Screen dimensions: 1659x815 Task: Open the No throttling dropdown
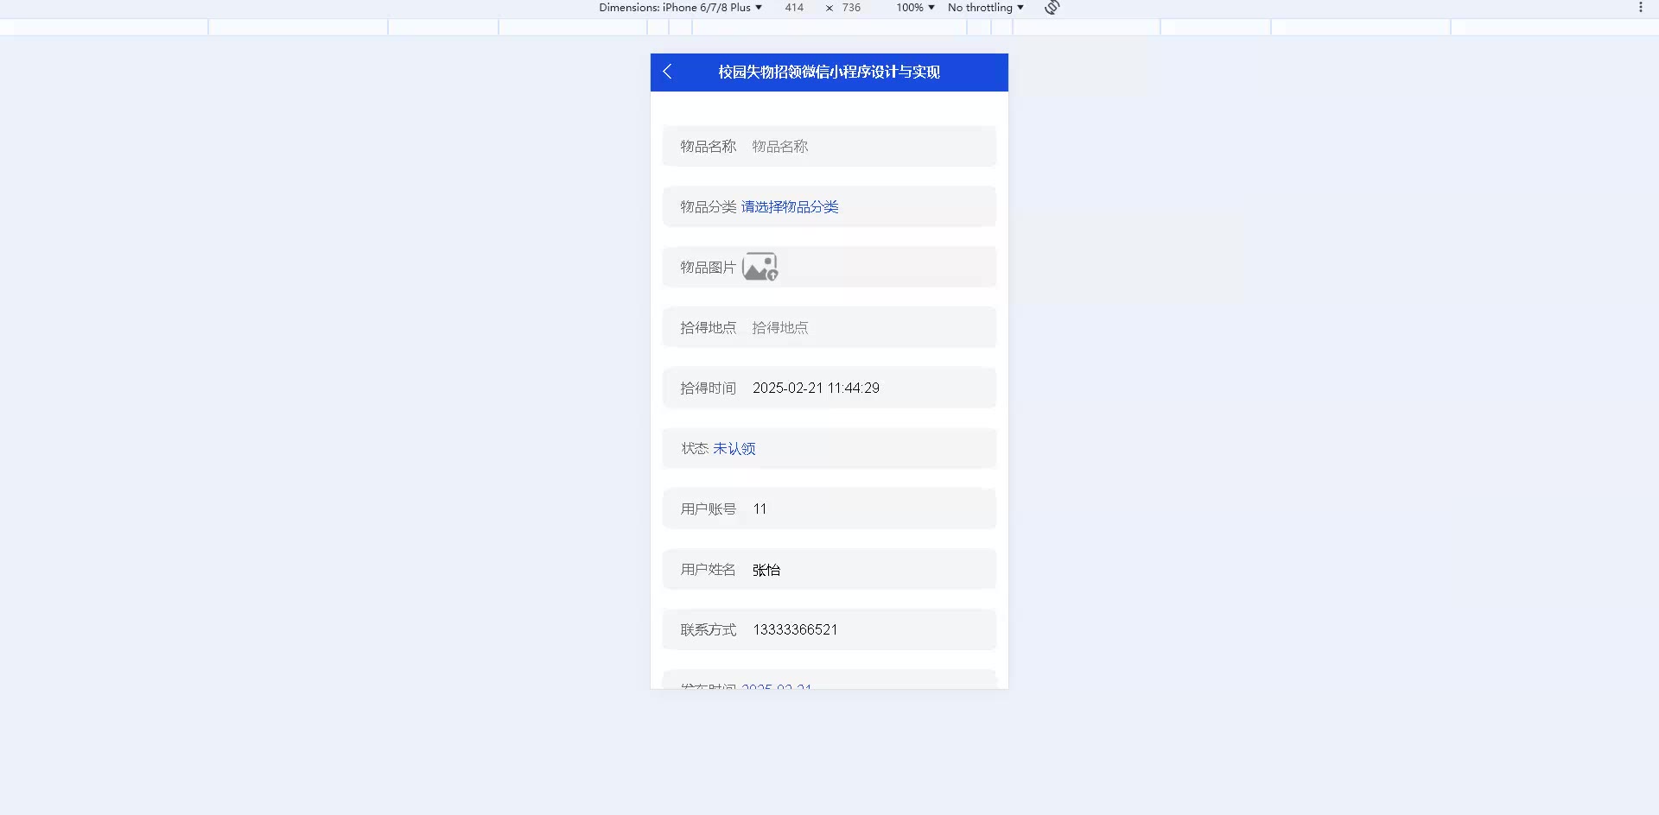click(986, 8)
